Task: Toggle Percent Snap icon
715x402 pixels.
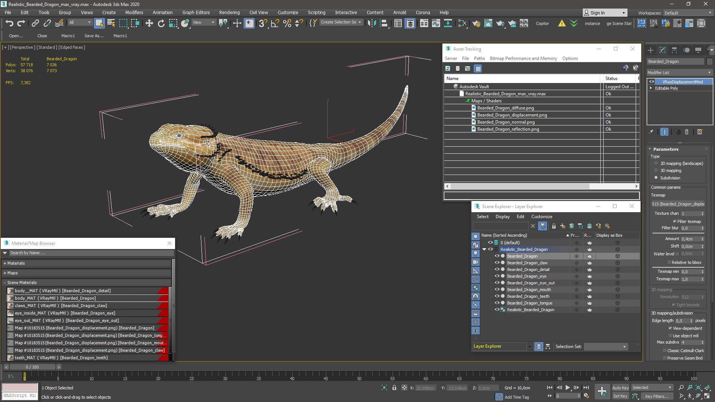Action: coord(287,23)
